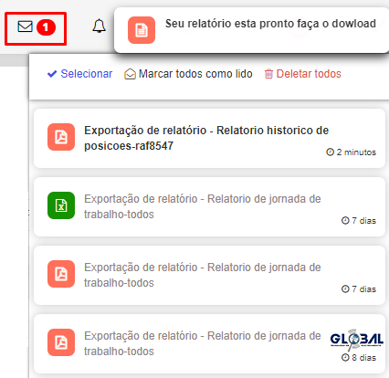Click the green Excel file icon

[x=61, y=205]
